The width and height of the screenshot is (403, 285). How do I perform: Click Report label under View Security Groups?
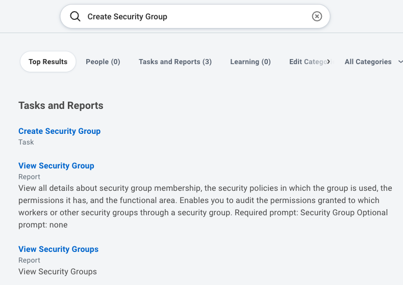[29, 260]
